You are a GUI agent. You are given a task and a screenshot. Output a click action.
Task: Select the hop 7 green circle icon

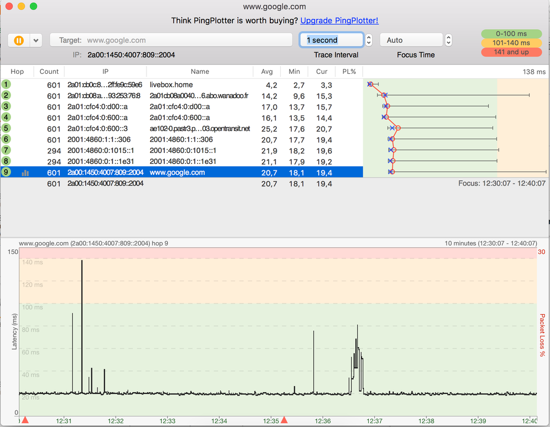pyautogui.click(x=6, y=150)
